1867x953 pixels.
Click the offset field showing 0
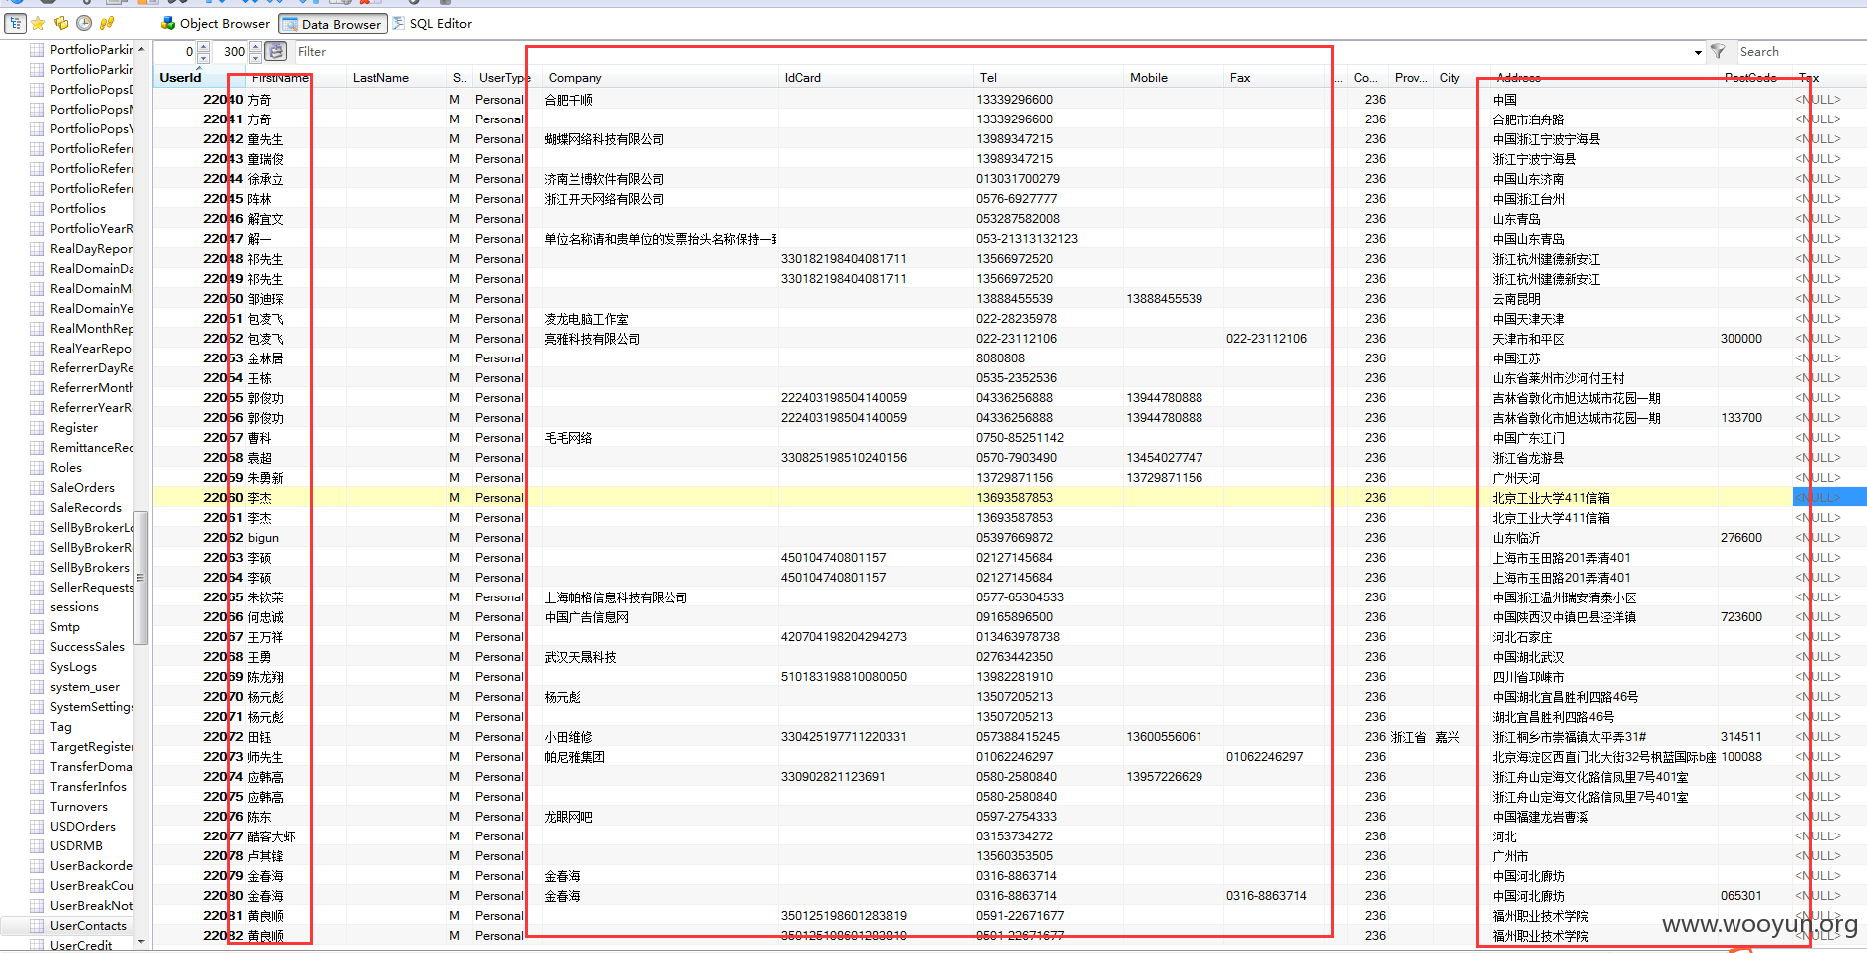[175, 52]
